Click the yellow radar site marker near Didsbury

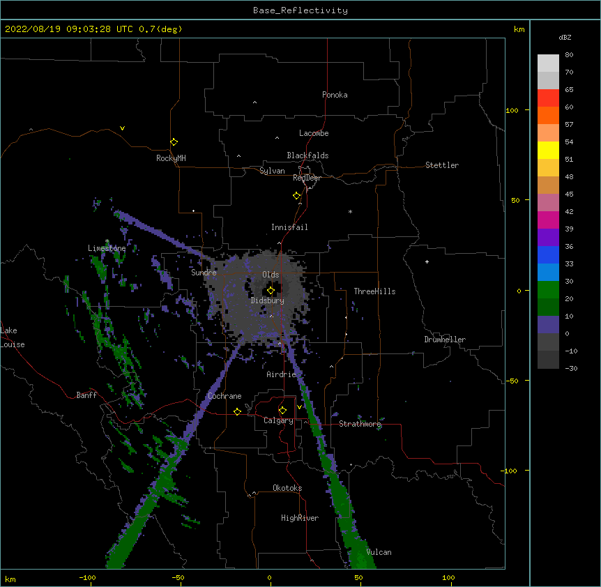click(271, 291)
